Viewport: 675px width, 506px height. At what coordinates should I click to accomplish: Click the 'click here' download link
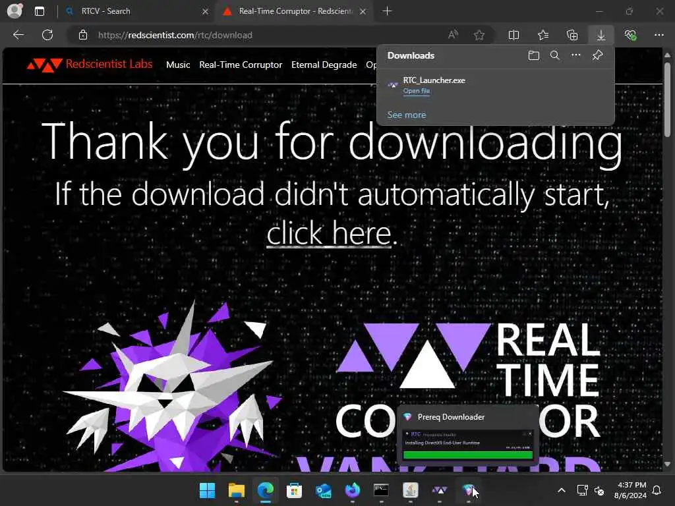tap(329, 233)
